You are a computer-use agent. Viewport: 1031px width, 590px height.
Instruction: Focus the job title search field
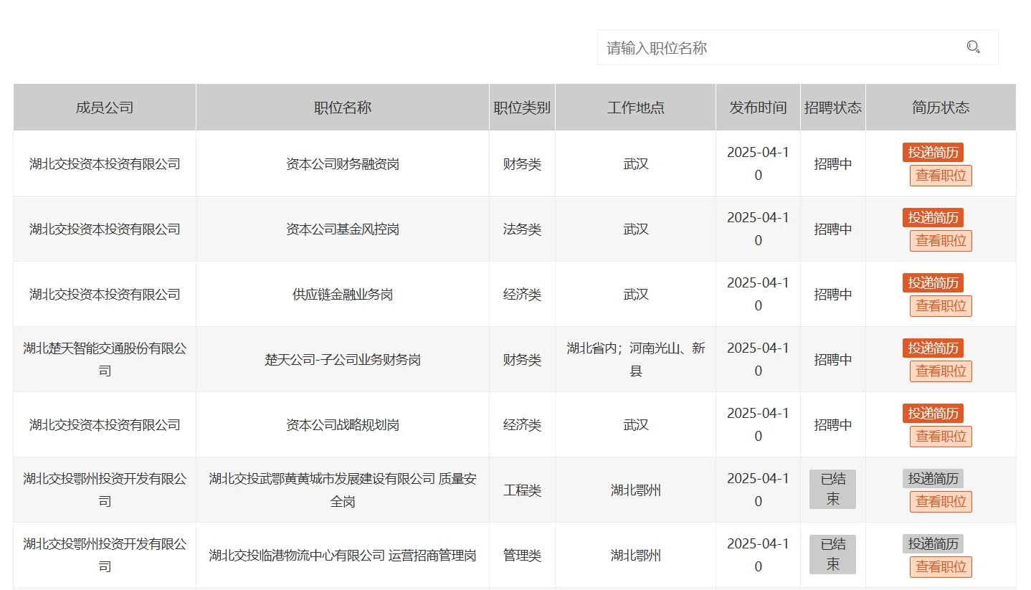point(797,47)
